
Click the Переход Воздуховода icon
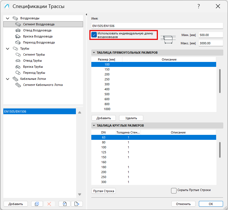18,42
